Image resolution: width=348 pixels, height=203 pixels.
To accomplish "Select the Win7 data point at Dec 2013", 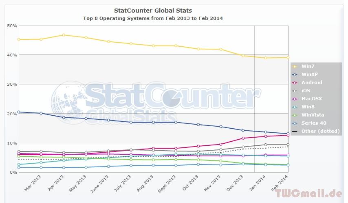I will tap(243, 56).
